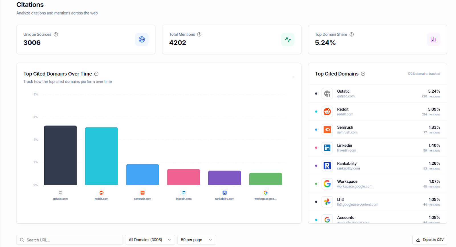Open the Workspace domain entry
The image size is (456, 247).
tap(377, 184)
